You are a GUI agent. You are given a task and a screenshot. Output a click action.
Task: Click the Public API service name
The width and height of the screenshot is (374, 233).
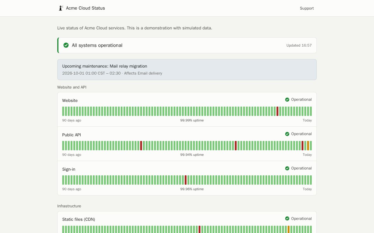[x=72, y=135]
